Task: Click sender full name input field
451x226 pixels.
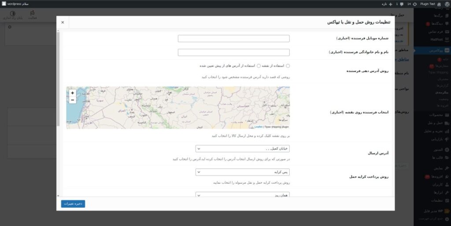Action: coord(233,52)
